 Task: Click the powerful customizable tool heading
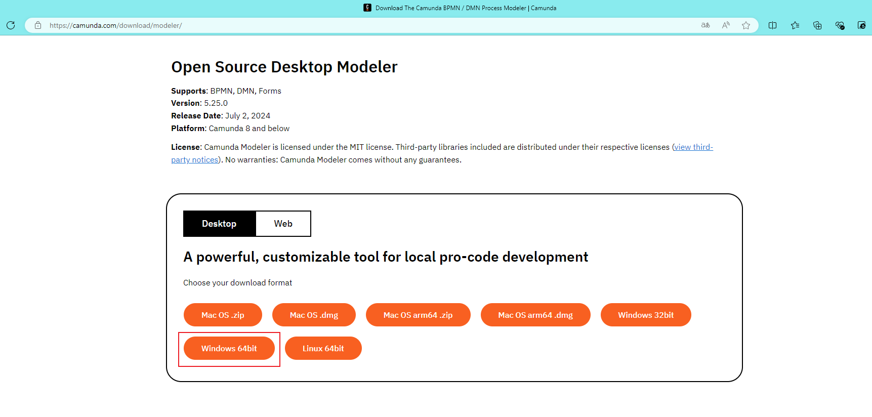click(x=386, y=257)
